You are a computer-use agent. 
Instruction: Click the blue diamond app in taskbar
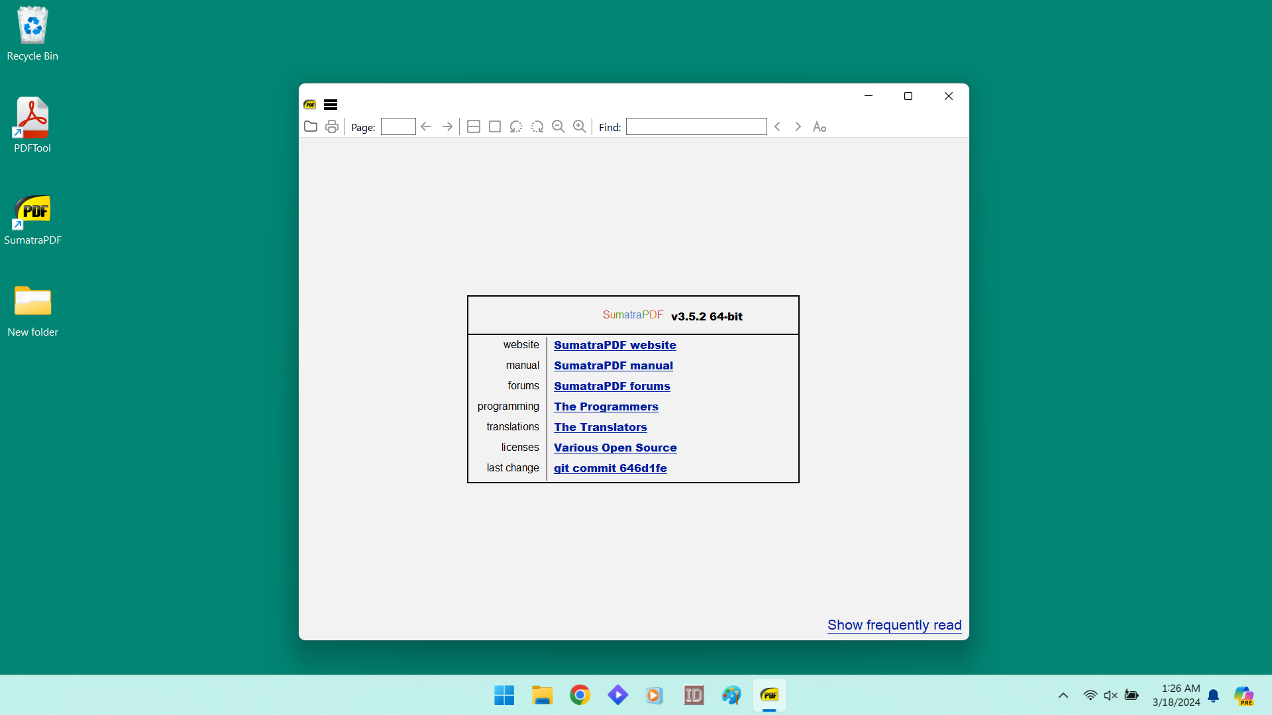[617, 695]
